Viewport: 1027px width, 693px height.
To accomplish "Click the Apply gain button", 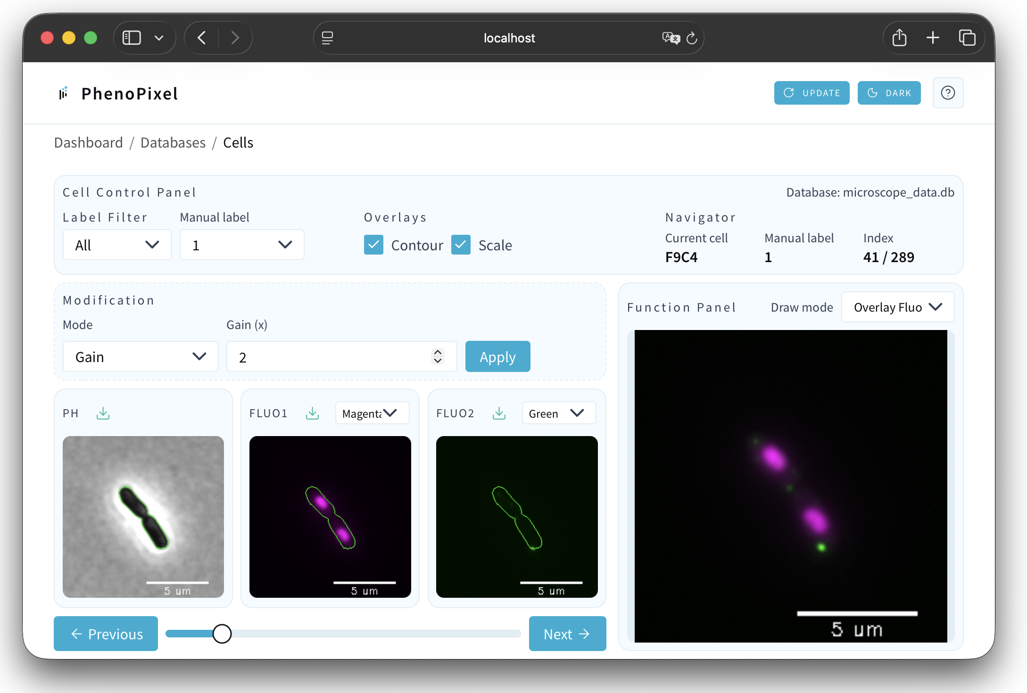I will [x=497, y=356].
